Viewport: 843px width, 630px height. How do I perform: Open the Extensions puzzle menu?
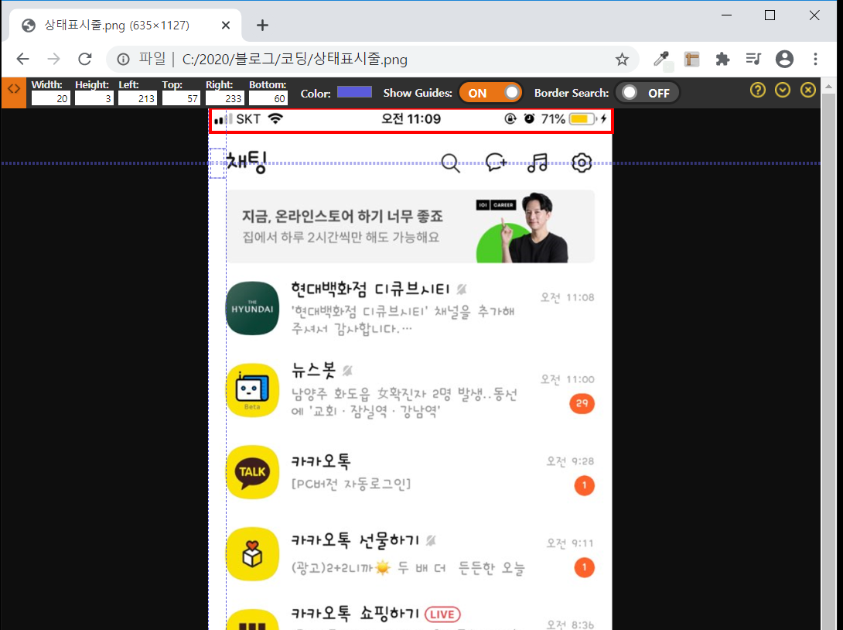tap(722, 59)
